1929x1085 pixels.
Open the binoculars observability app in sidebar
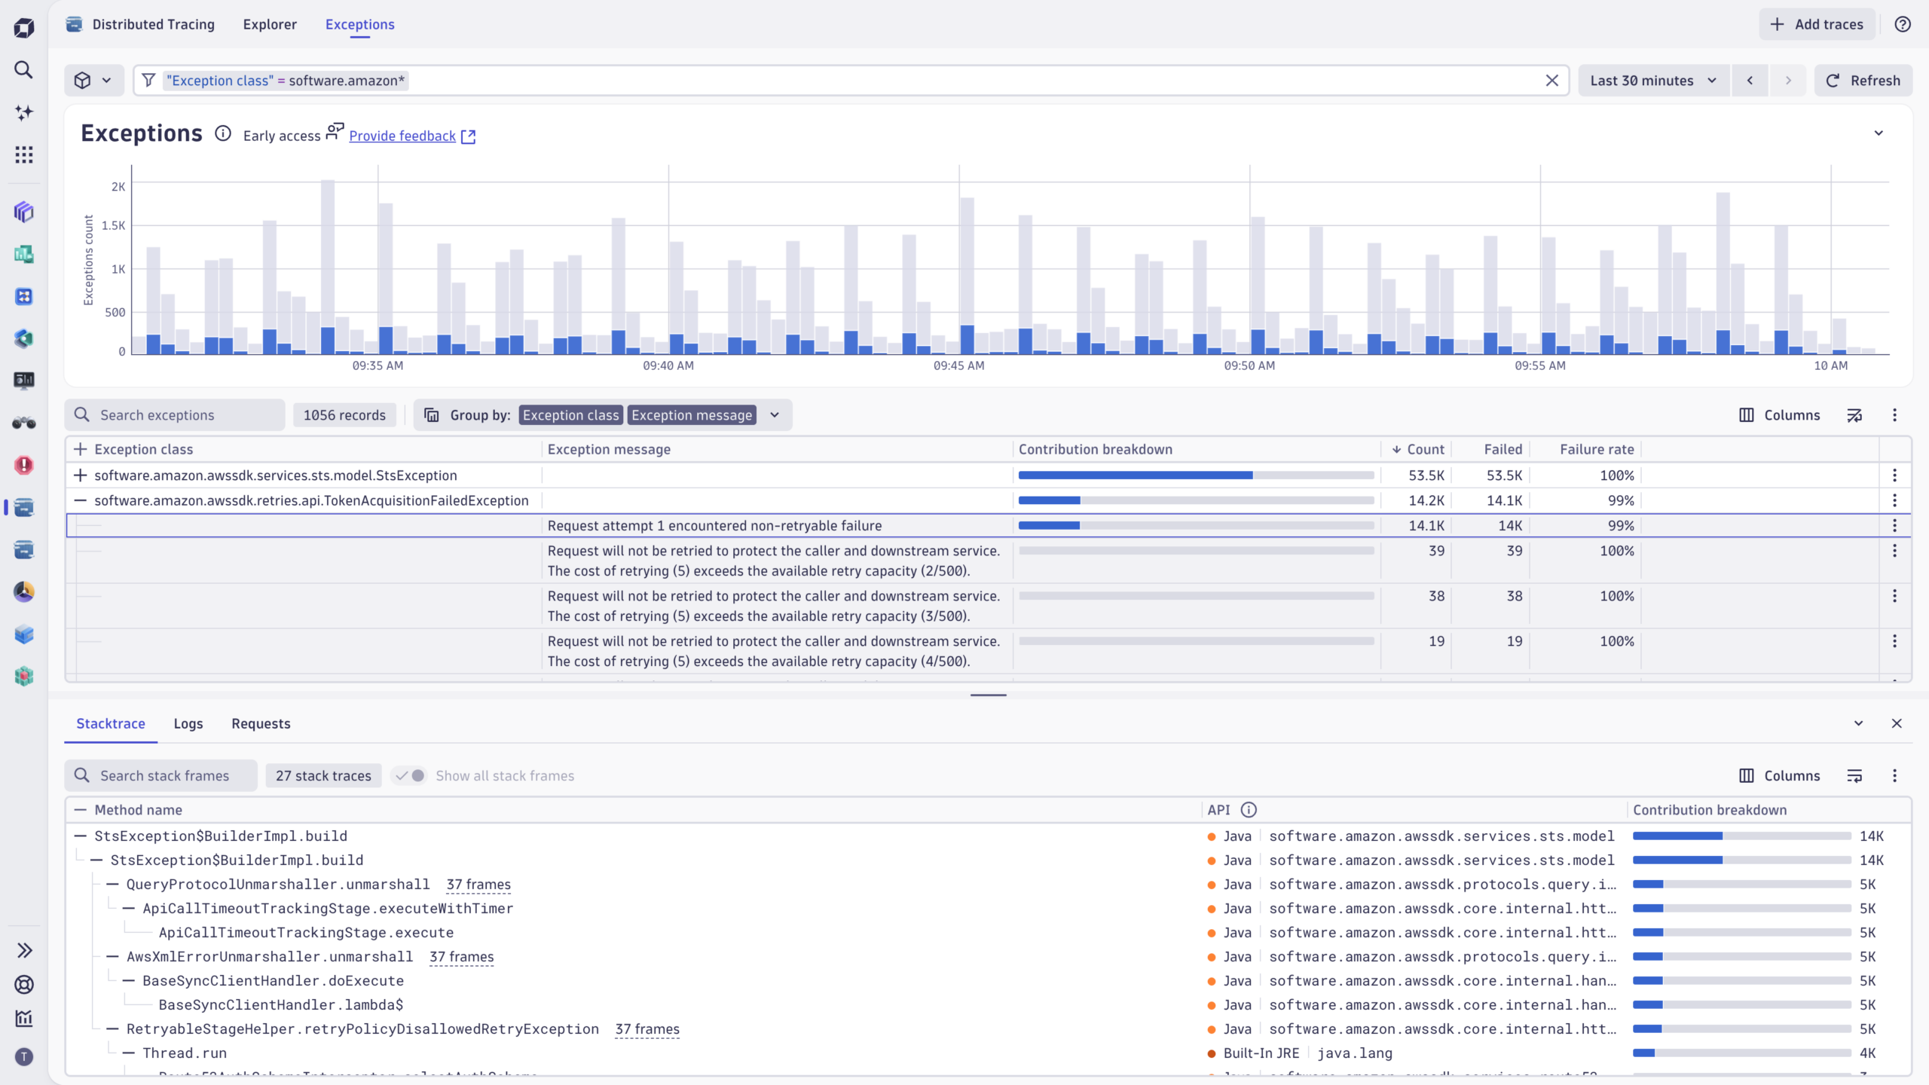click(23, 423)
